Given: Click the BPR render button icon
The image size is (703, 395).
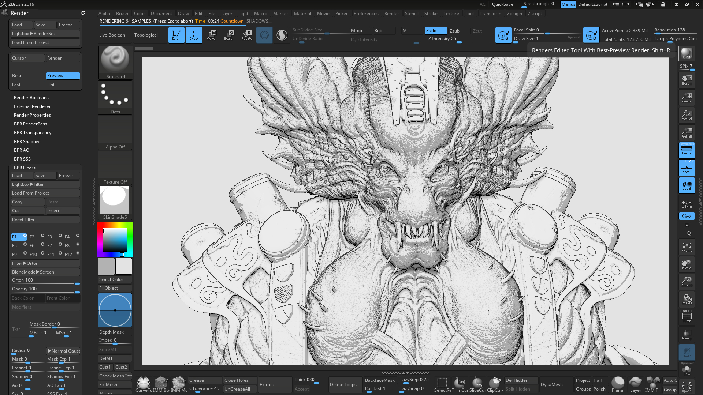Looking at the screenshot, I should (687, 54).
